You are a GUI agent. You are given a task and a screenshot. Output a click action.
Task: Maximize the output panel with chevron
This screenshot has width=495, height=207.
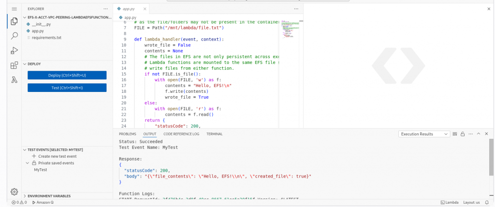(479, 134)
